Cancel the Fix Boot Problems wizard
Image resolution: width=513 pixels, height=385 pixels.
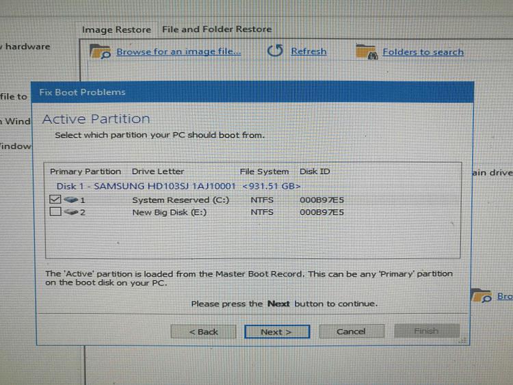[x=352, y=332]
